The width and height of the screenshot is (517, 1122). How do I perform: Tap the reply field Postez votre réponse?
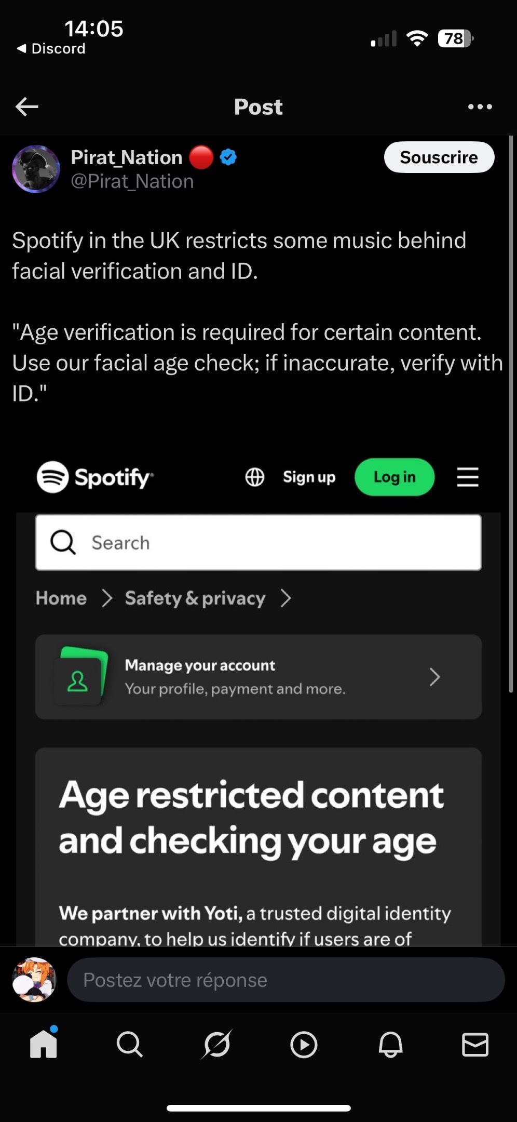click(x=285, y=980)
